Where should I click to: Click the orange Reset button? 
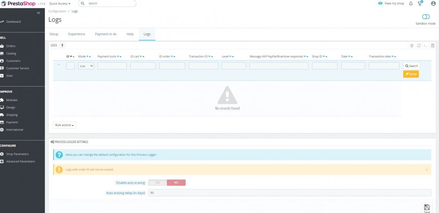(411, 74)
